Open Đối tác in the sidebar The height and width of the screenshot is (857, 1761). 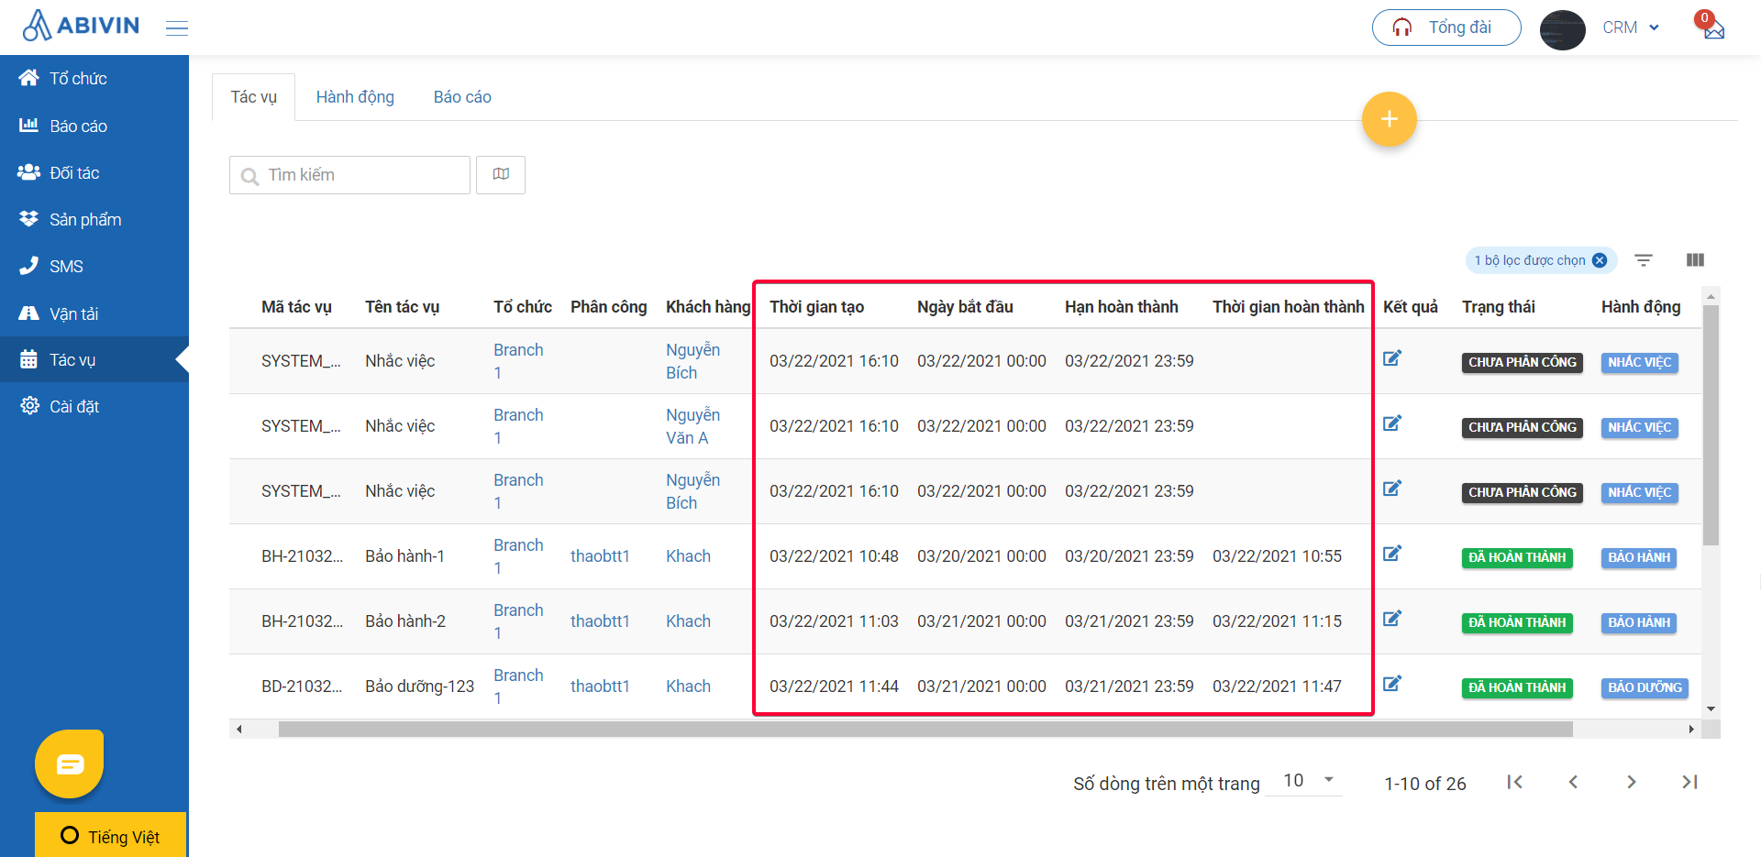click(94, 172)
